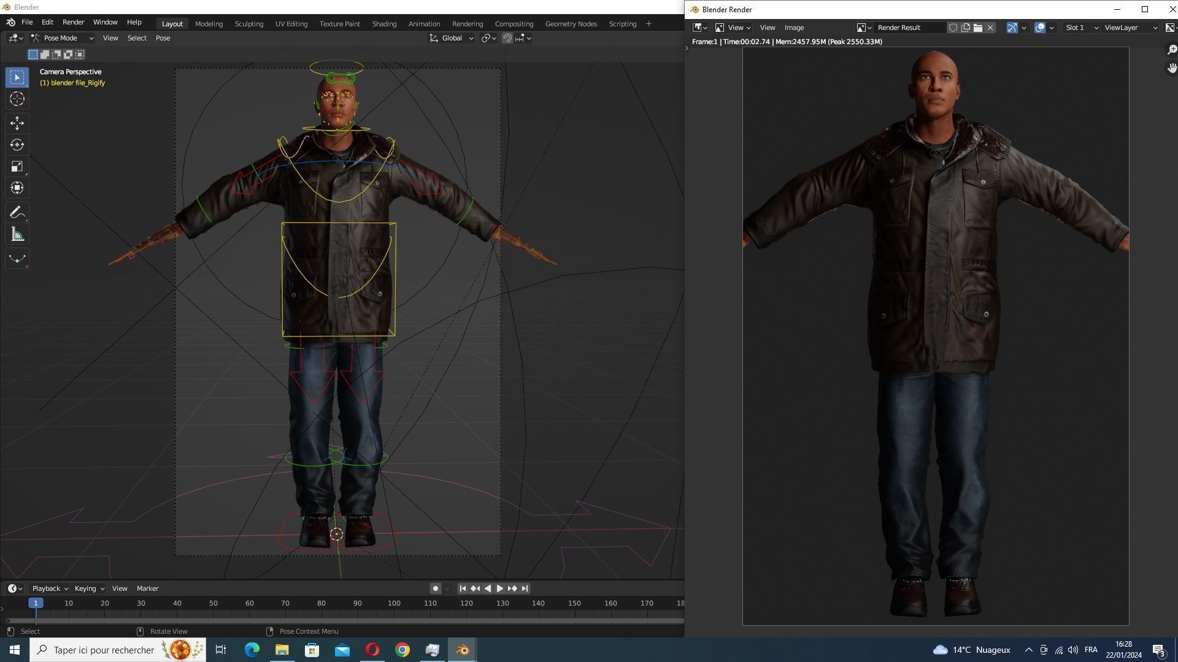The image size is (1178, 662).
Task: Switch to the Shading workspace tab
Action: [x=384, y=24]
